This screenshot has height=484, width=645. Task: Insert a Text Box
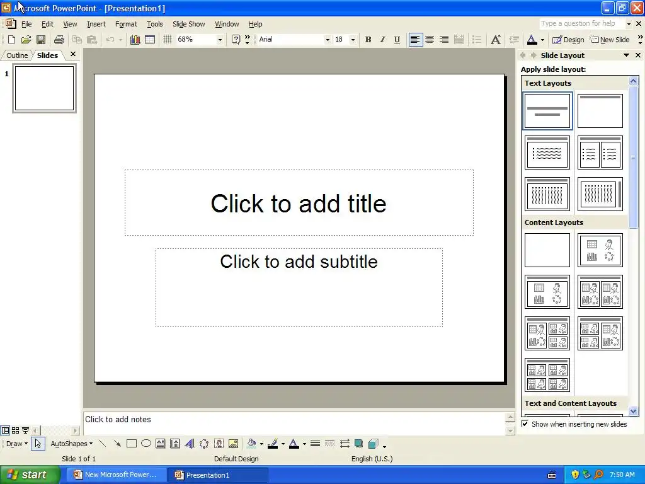point(161,444)
